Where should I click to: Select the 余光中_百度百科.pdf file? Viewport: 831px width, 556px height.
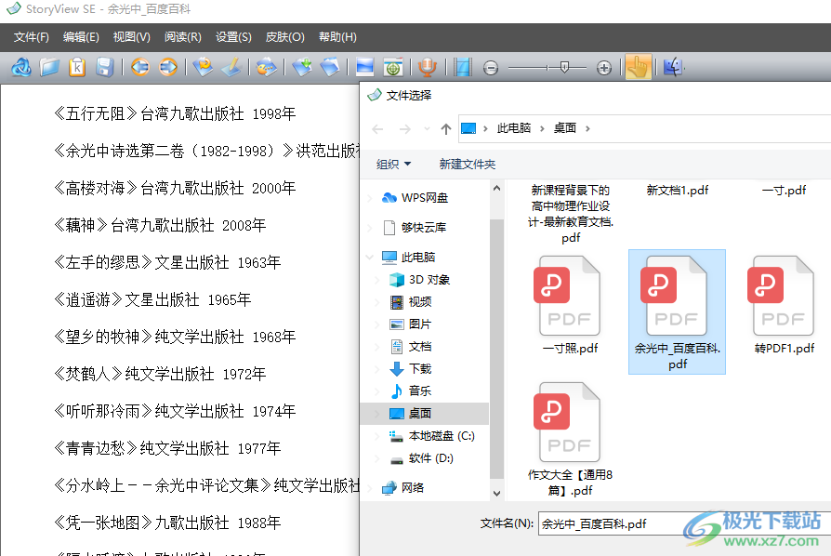(677, 312)
